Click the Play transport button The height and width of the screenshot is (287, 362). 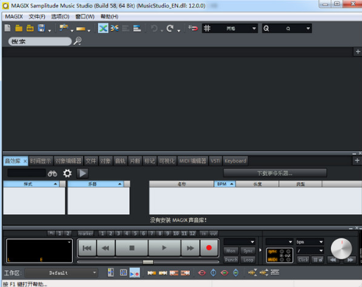tap(164, 248)
